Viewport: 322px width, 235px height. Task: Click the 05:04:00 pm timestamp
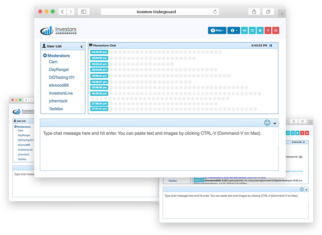click(x=99, y=70)
